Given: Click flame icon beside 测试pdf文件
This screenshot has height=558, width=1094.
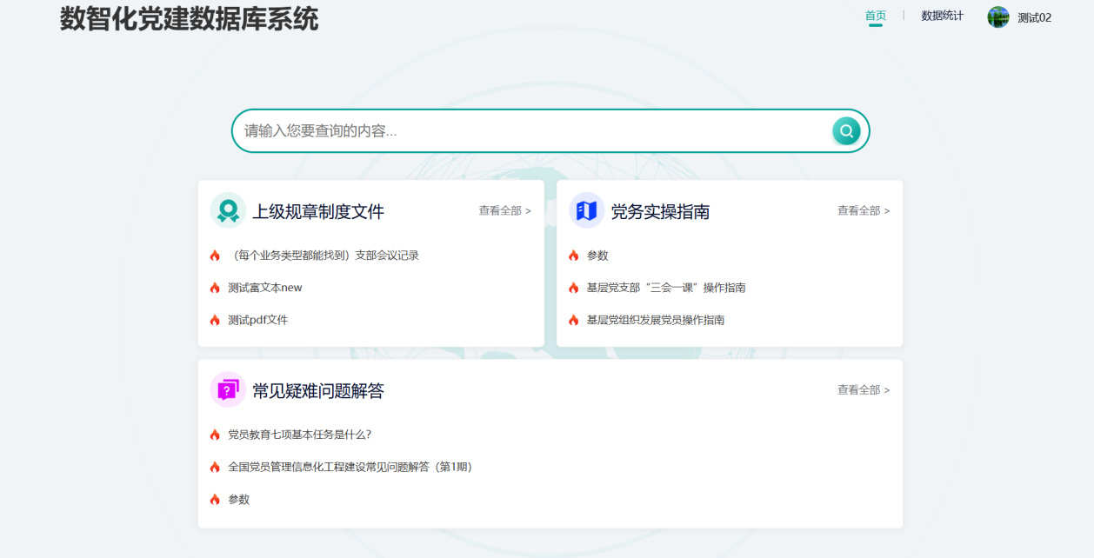Looking at the screenshot, I should [x=215, y=320].
